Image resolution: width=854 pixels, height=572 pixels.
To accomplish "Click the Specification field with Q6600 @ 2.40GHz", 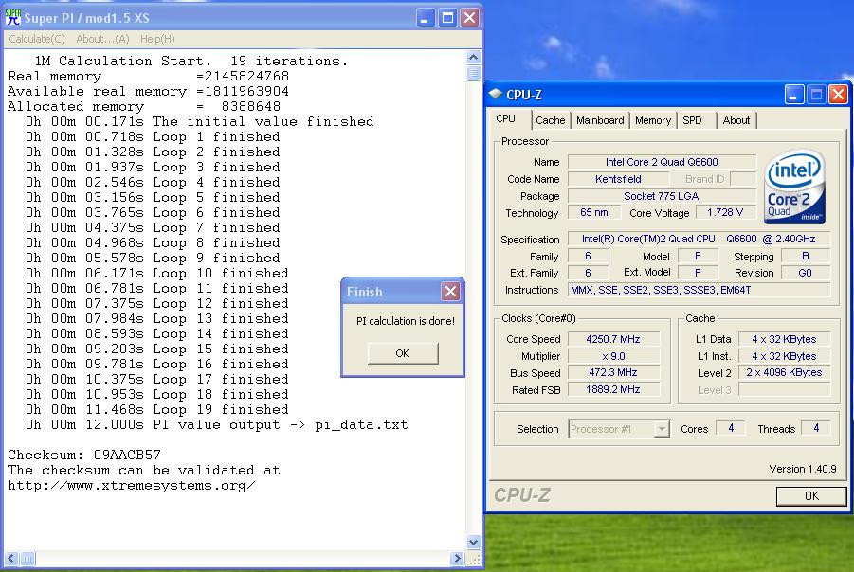I will (x=699, y=239).
